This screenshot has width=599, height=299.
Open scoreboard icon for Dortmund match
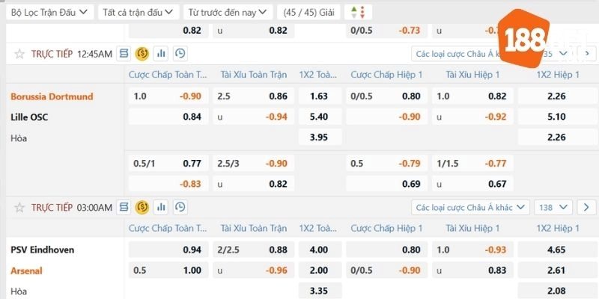(124, 54)
